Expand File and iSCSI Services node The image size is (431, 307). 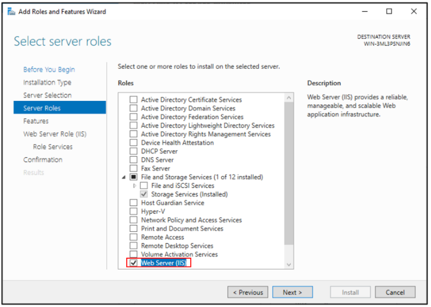point(135,186)
